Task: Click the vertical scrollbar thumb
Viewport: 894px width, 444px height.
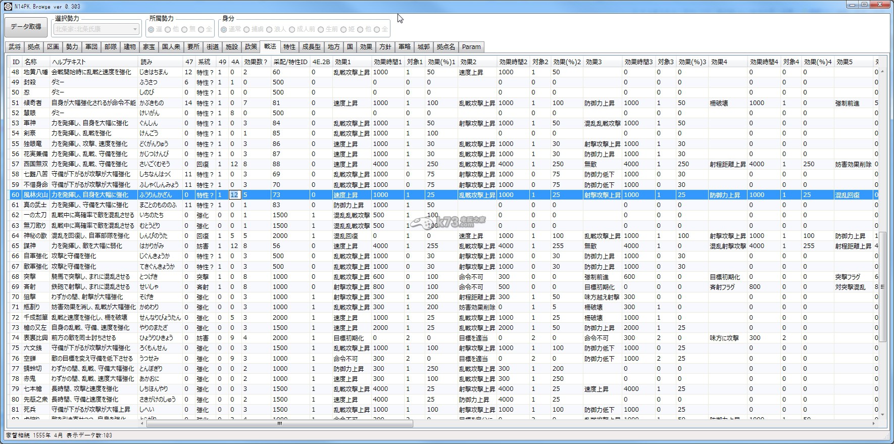Action: coord(882,286)
